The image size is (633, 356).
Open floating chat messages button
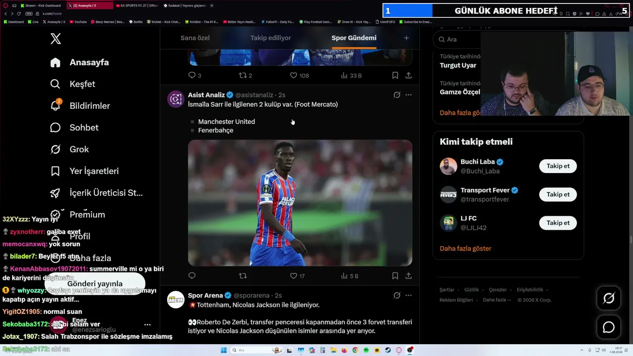pyautogui.click(x=609, y=327)
